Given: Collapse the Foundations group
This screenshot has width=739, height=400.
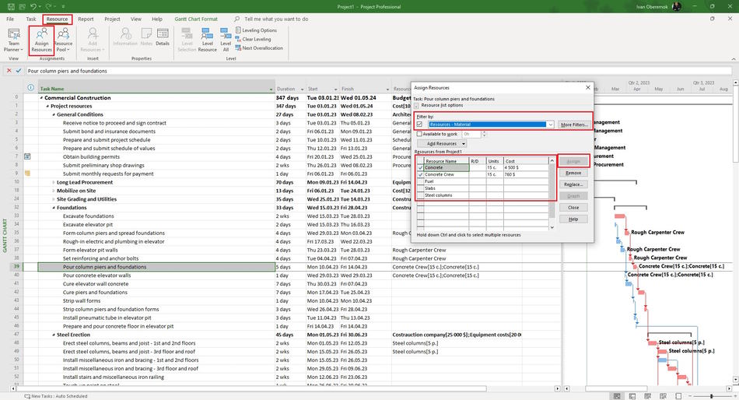Looking at the screenshot, I should click(54, 208).
